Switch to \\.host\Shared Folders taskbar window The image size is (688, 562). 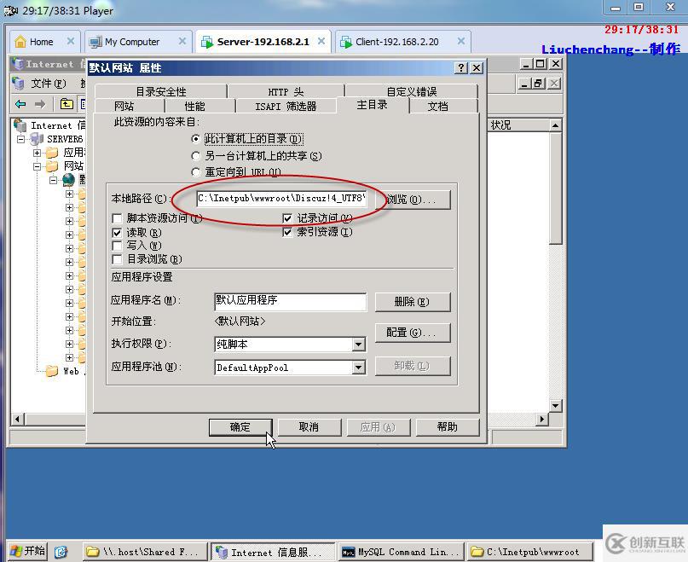(x=144, y=552)
